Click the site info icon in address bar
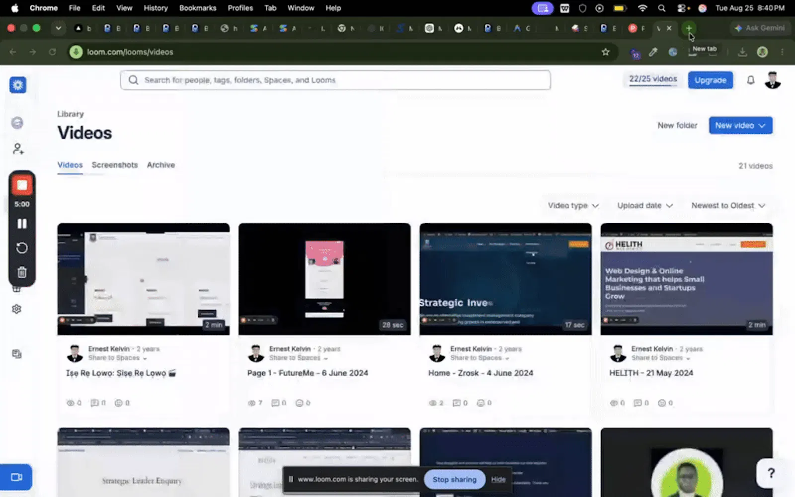The height and width of the screenshot is (497, 795). tap(76, 52)
